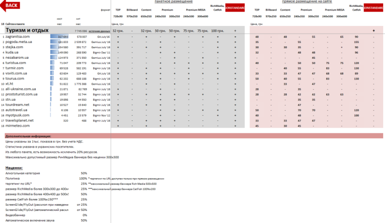Click the xt.ht site name
Viewport: 385px width, 223px height.
point(9,84)
